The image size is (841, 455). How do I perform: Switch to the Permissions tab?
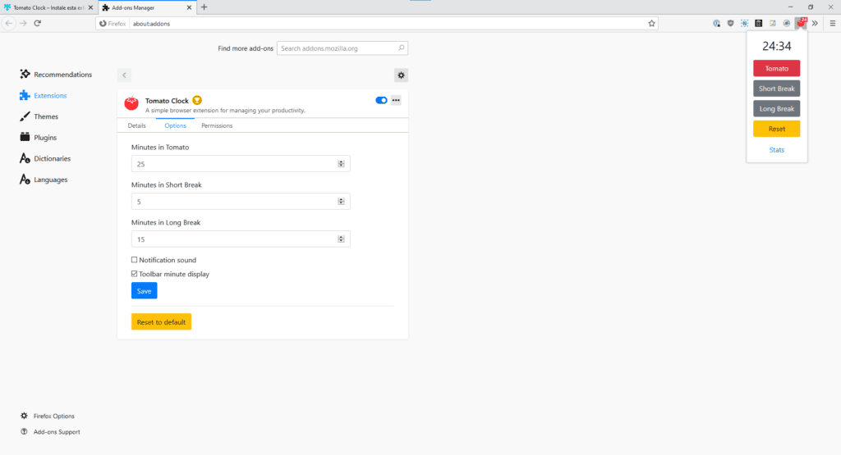coord(217,125)
